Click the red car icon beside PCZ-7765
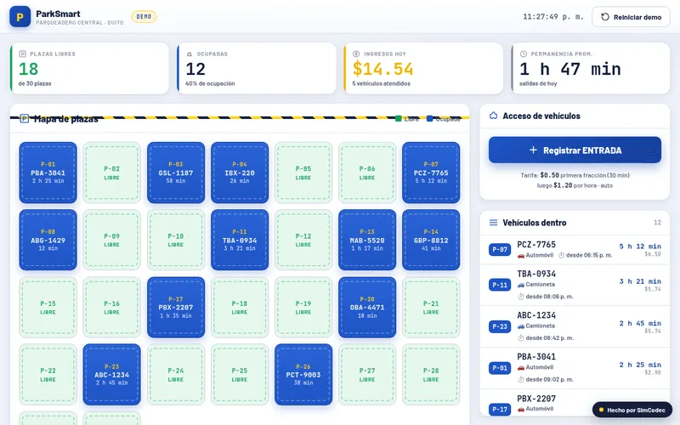The image size is (680, 425). [520, 256]
